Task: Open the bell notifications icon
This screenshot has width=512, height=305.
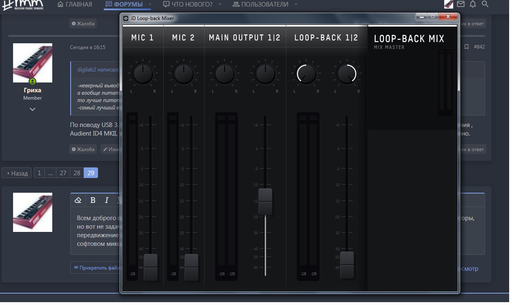Action: point(473,4)
